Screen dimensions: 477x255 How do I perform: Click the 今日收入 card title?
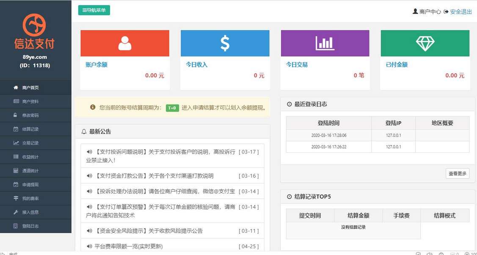coord(196,64)
